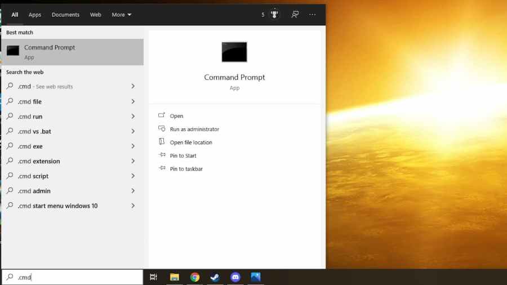507x285 pixels.
Task: Select '.cmd start menu windows 10' suggestion
Action: [72, 206]
